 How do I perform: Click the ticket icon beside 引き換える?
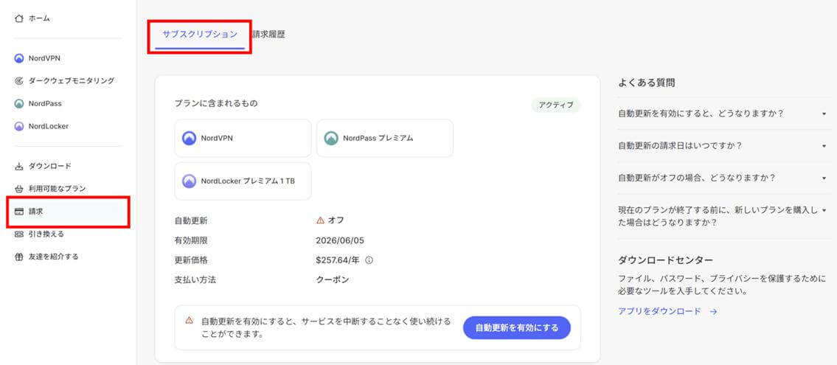tap(19, 234)
